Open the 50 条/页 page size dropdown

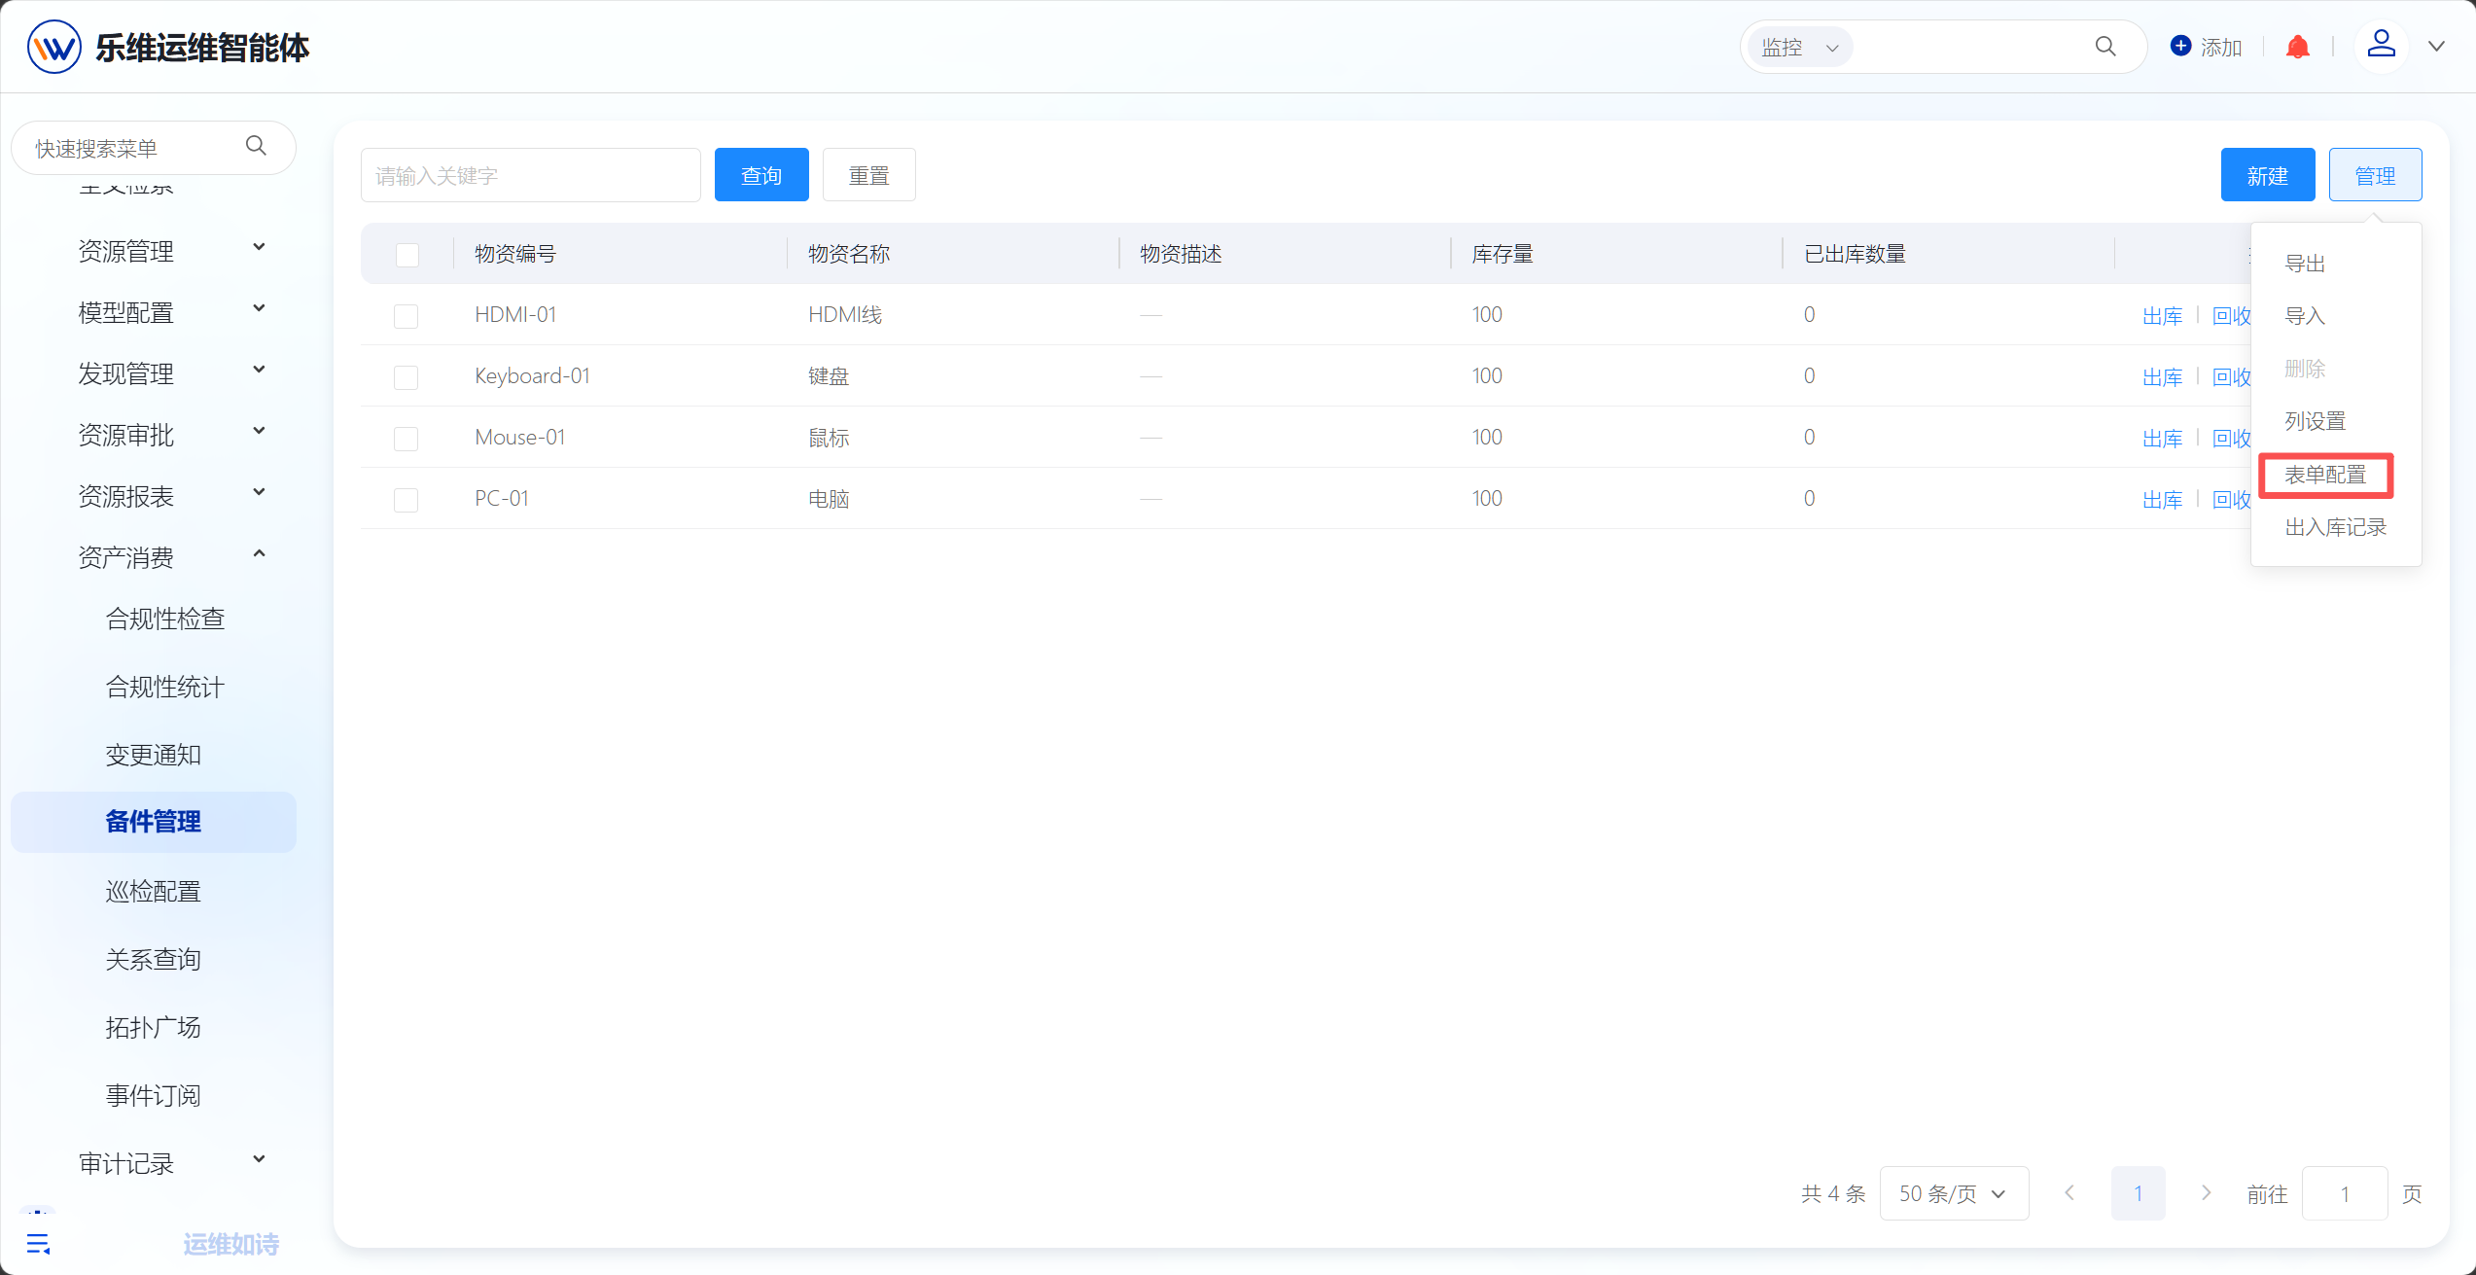(x=1954, y=1193)
